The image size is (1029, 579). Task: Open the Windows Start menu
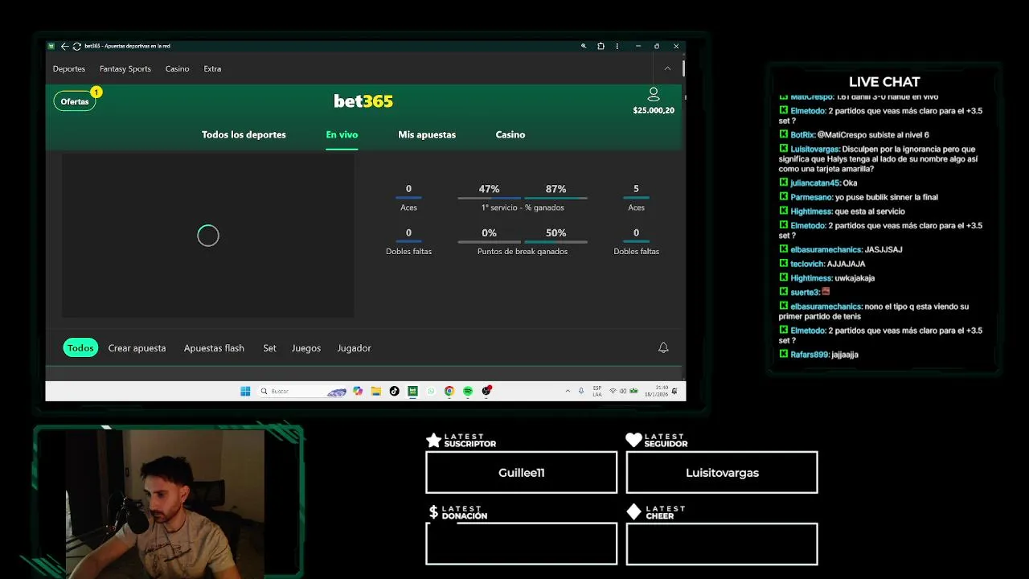[x=245, y=391]
